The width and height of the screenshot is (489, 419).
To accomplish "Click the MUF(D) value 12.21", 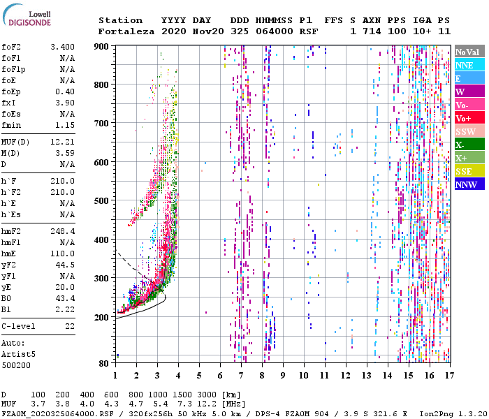I will 63,142.
